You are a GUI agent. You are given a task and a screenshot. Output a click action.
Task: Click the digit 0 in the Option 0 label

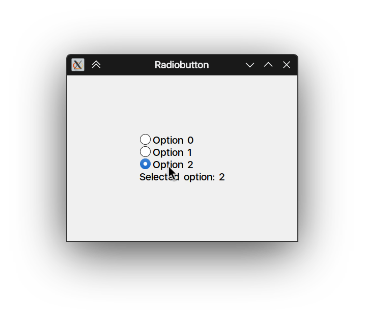tap(190, 140)
